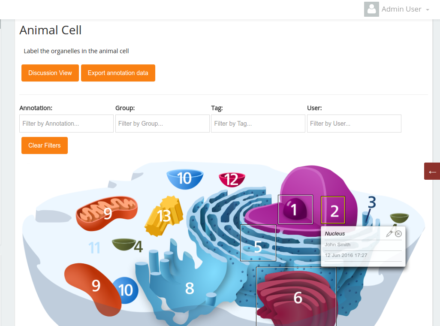The width and height of the screenshot is (440, 326).
Task: Focus the Filter by Tag field
Action: 258,124
